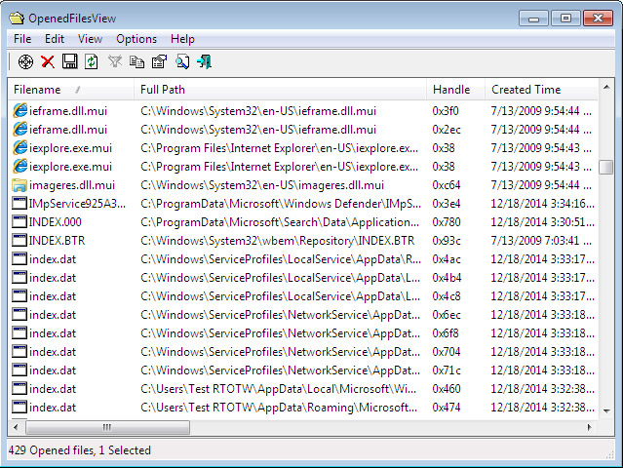Viewport: 623px width, 468px height.
Task: Minimize the OpenedFilesView window
Action: coord(533,19)
